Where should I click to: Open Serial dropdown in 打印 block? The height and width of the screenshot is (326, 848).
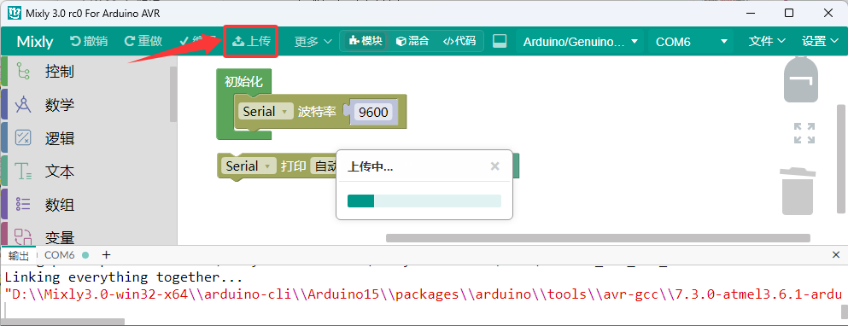(249, 166)
